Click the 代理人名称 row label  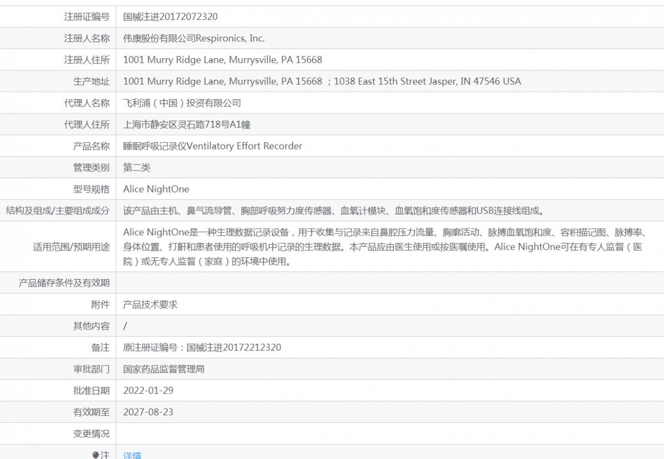pyautogui.click(x=87, y=103)
